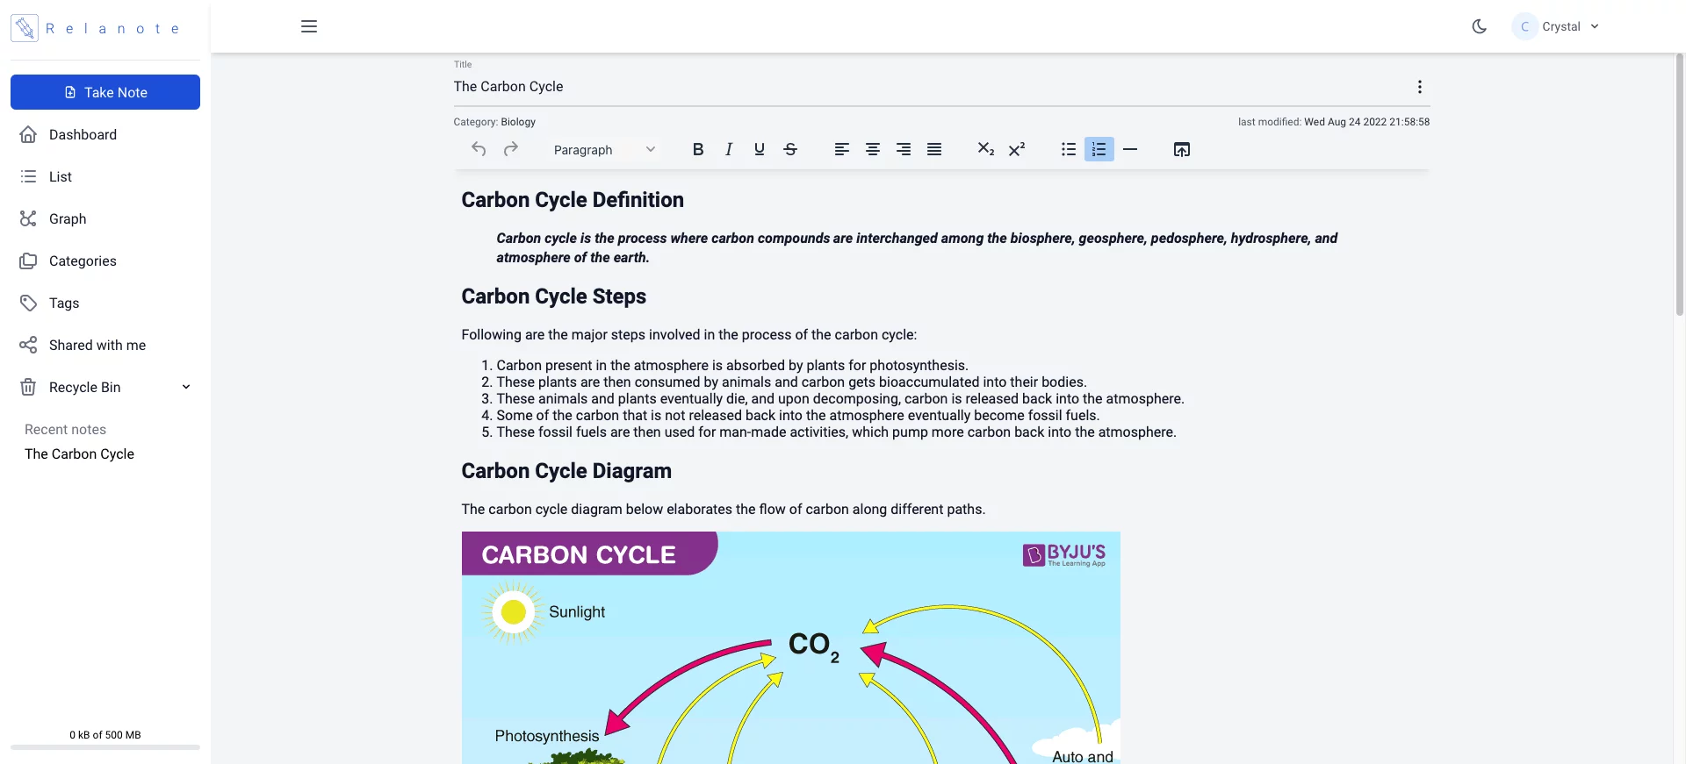This screenshot has height=764, width=1686.
Task: Redo the last edit
Action: click(510, 149)
